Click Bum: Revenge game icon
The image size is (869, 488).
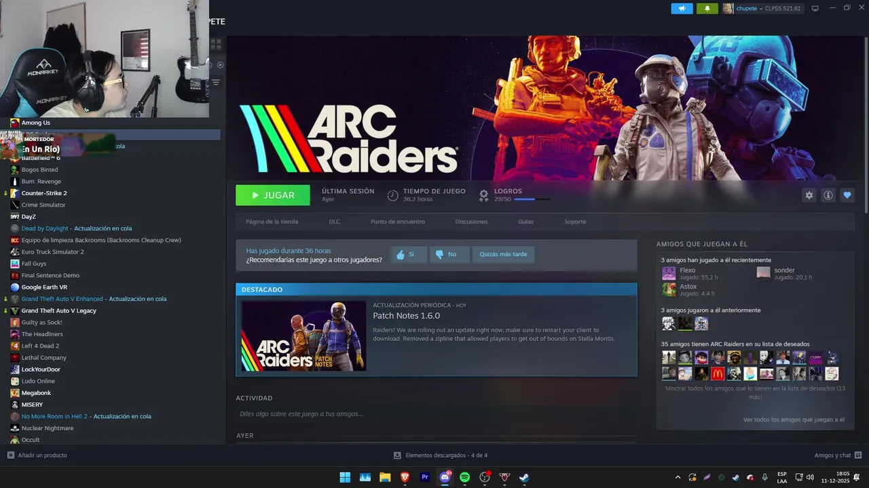pyautogui.click(x=15, y=182)
